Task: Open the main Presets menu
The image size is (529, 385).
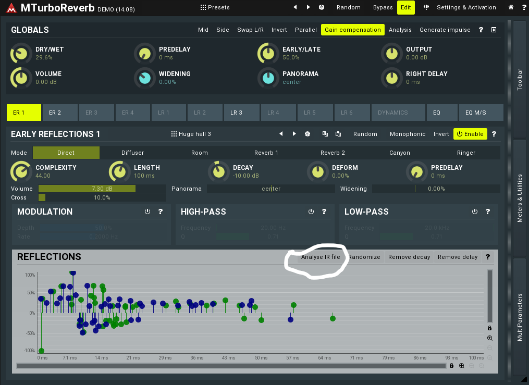Action: point(215,7)
